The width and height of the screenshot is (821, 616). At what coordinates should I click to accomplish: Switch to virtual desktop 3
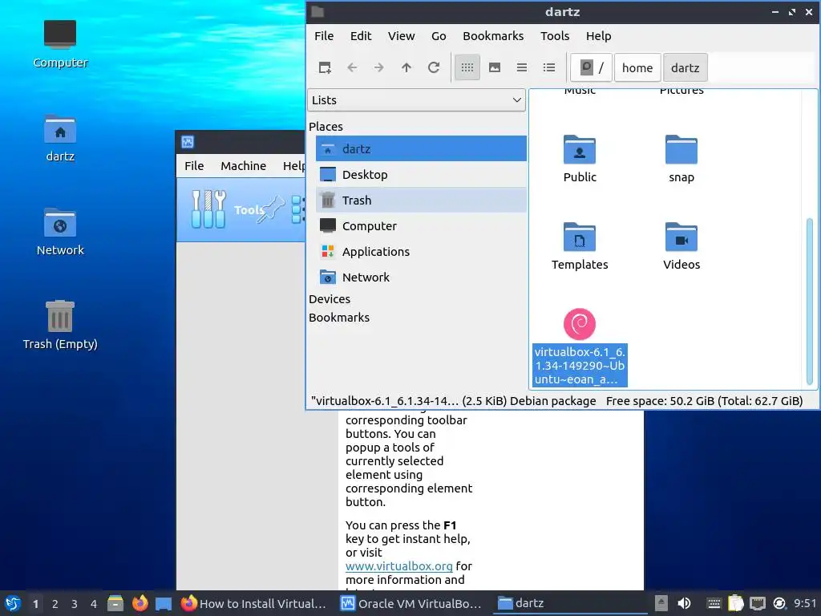[75, 604]
